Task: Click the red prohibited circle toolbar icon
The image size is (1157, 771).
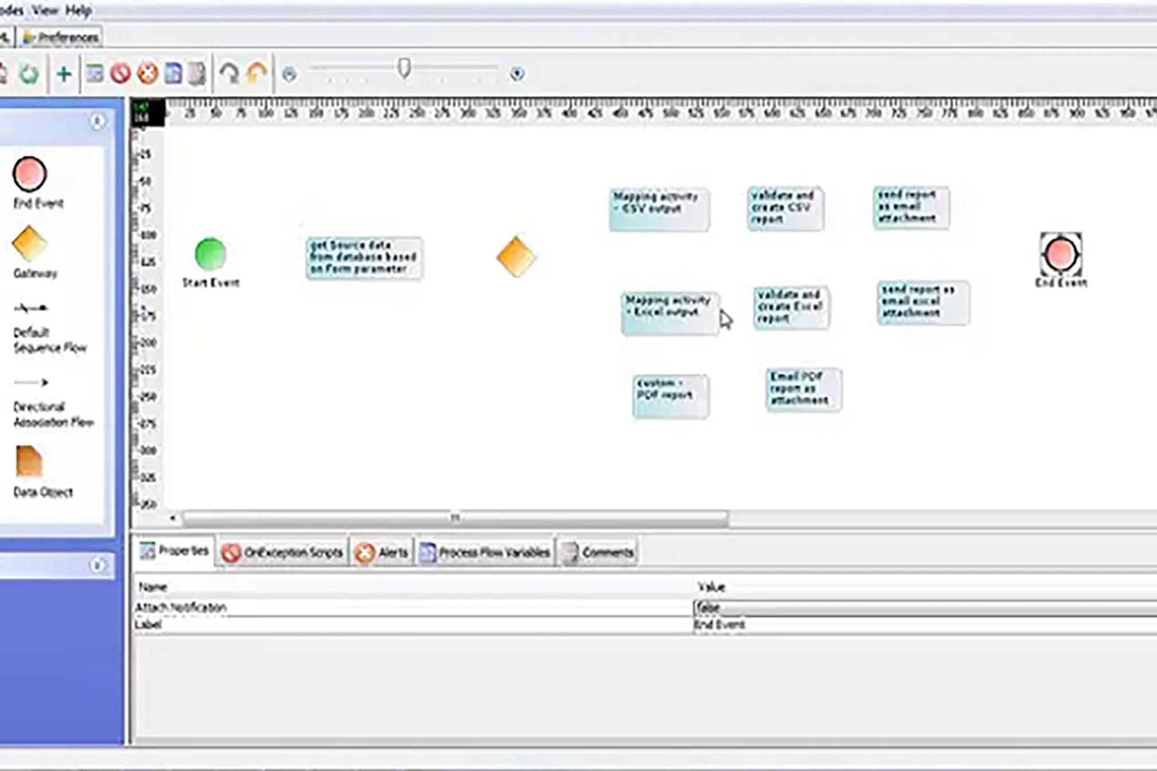Action: [x=121, y=74]
